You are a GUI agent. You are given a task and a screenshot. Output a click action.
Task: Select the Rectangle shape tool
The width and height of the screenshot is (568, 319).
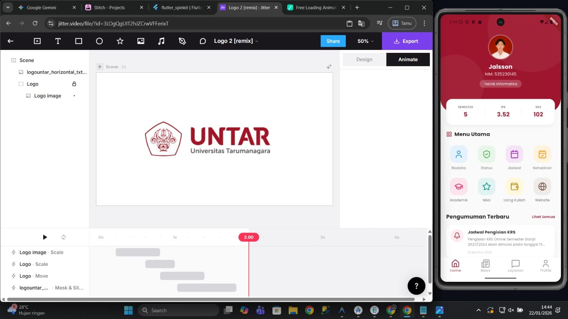pos(78,41)
